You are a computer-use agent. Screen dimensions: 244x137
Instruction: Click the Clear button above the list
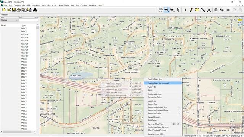click(35, 18)
